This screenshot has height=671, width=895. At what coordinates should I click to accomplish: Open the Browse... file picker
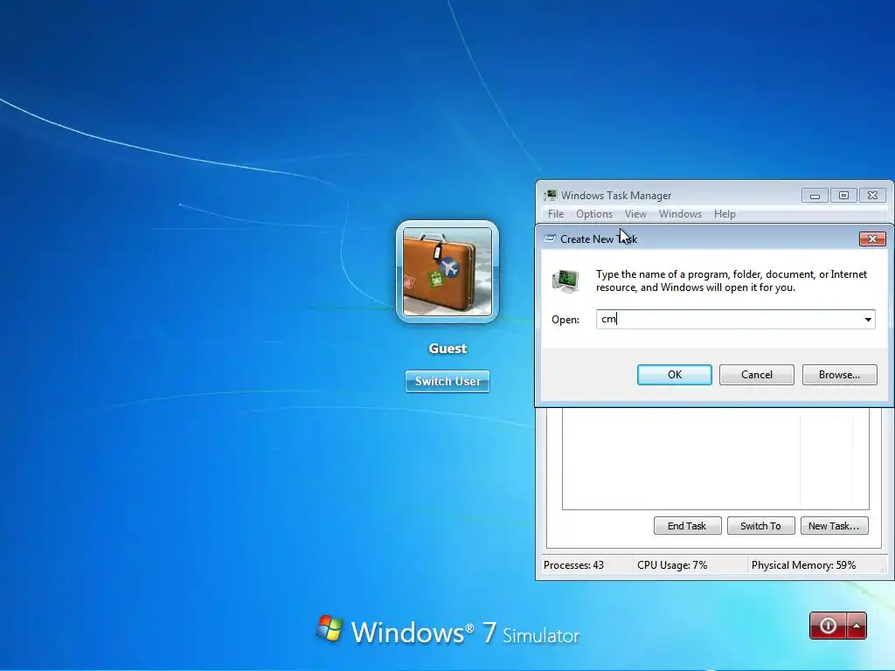tap(839, 375)
